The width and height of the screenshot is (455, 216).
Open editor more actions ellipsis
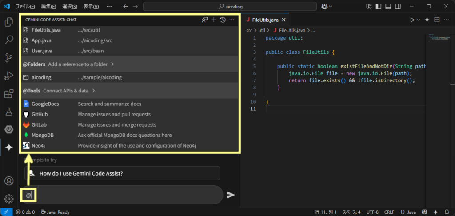point(446,20)
